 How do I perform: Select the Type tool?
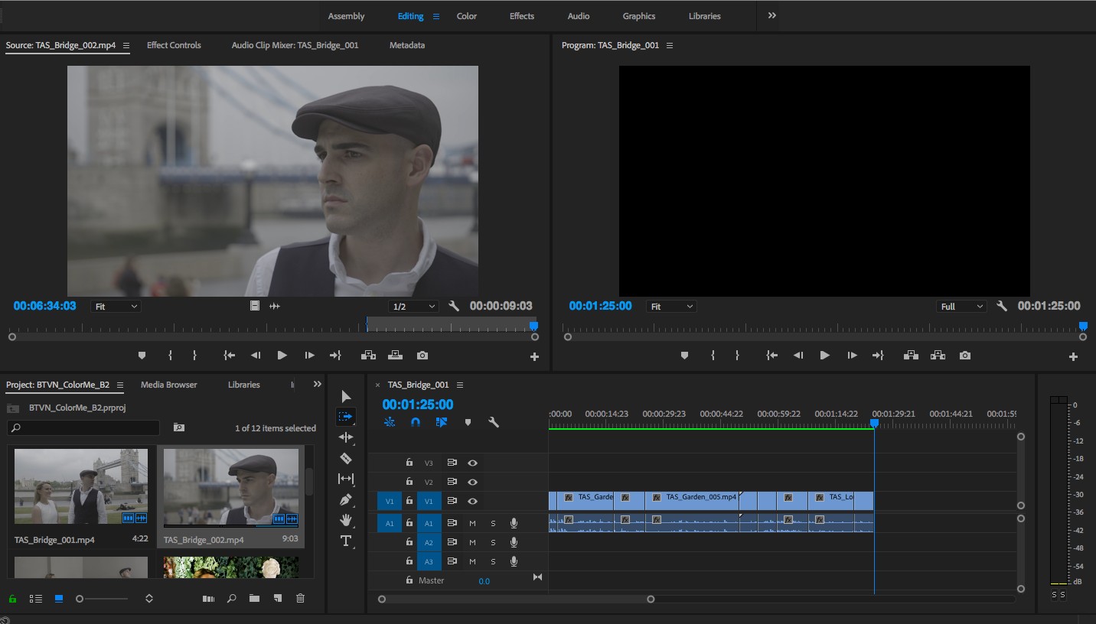coord(346,541)
